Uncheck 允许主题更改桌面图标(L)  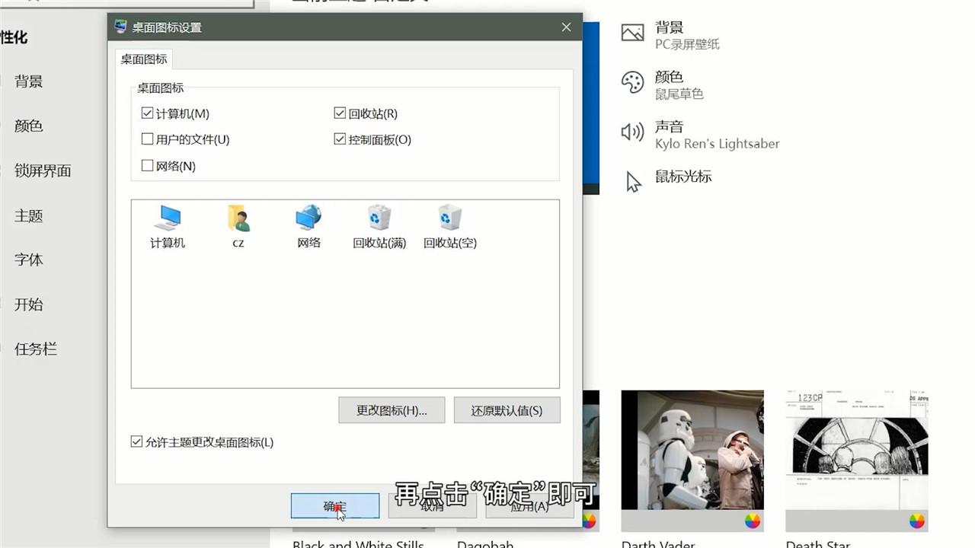pos(136,442)
